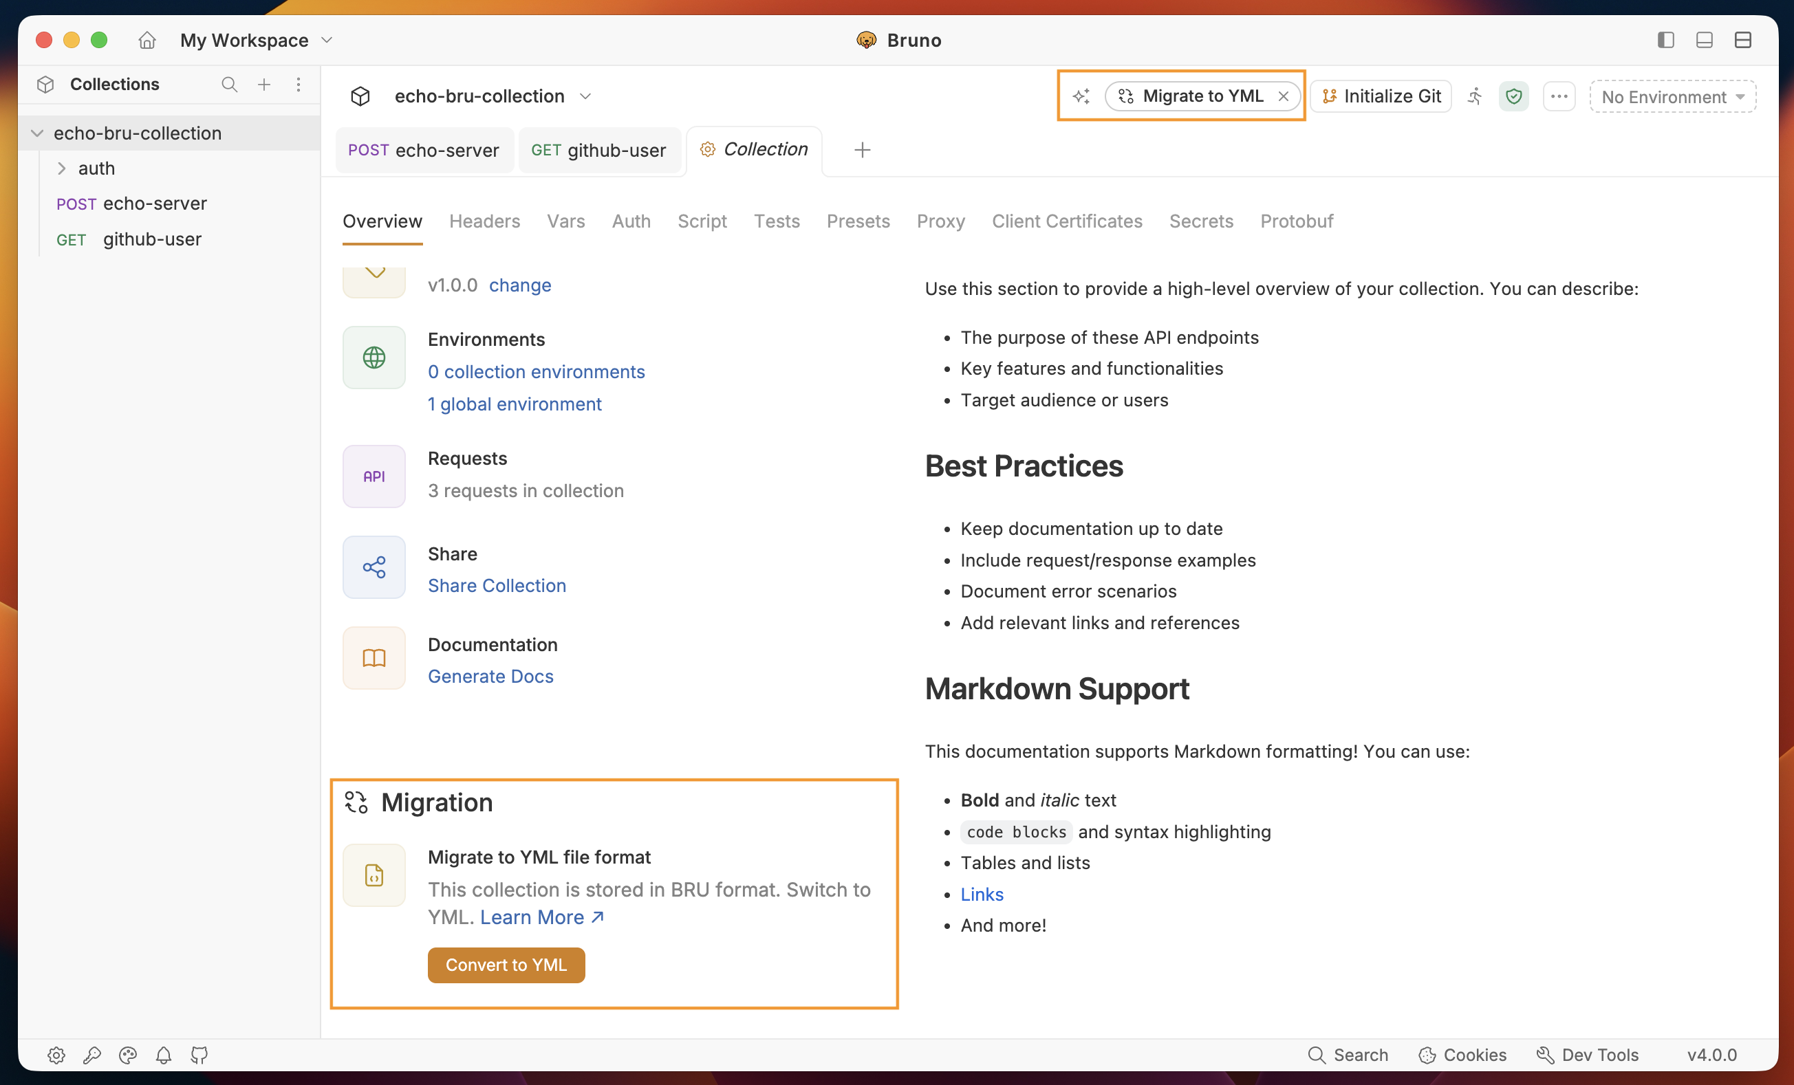Select the Presets tab

pyautogui.click(x=858, y=221)
